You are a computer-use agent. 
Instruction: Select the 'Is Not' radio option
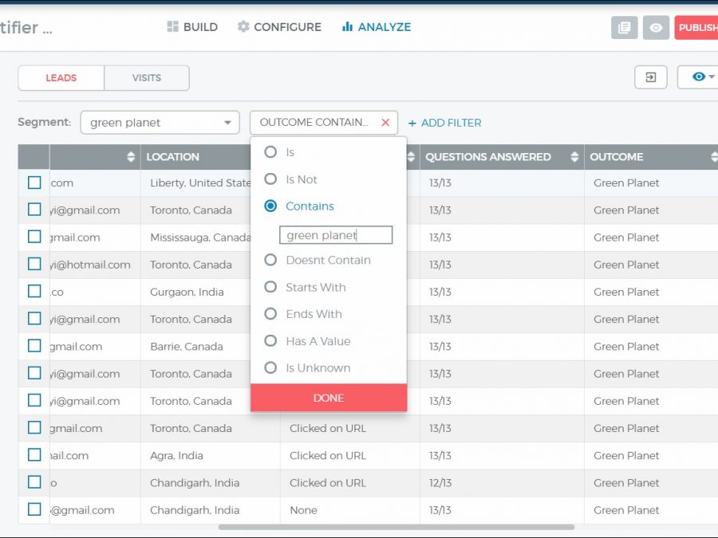point(270,179)
